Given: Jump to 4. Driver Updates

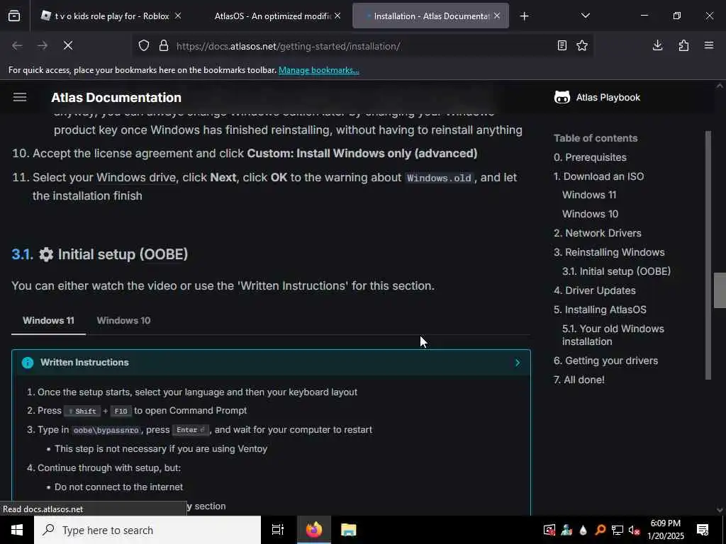Looking at the screenshot, I should pyautogui.click(x=595, y=290).
